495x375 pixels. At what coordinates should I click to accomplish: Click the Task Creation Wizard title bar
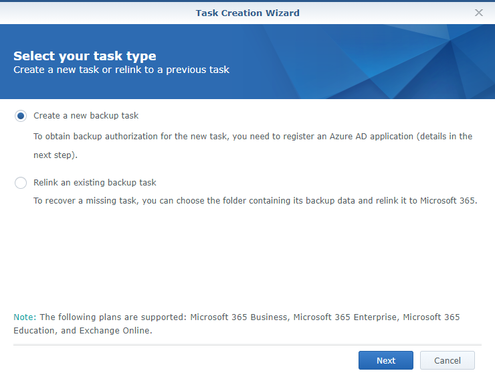click(248, 13)
